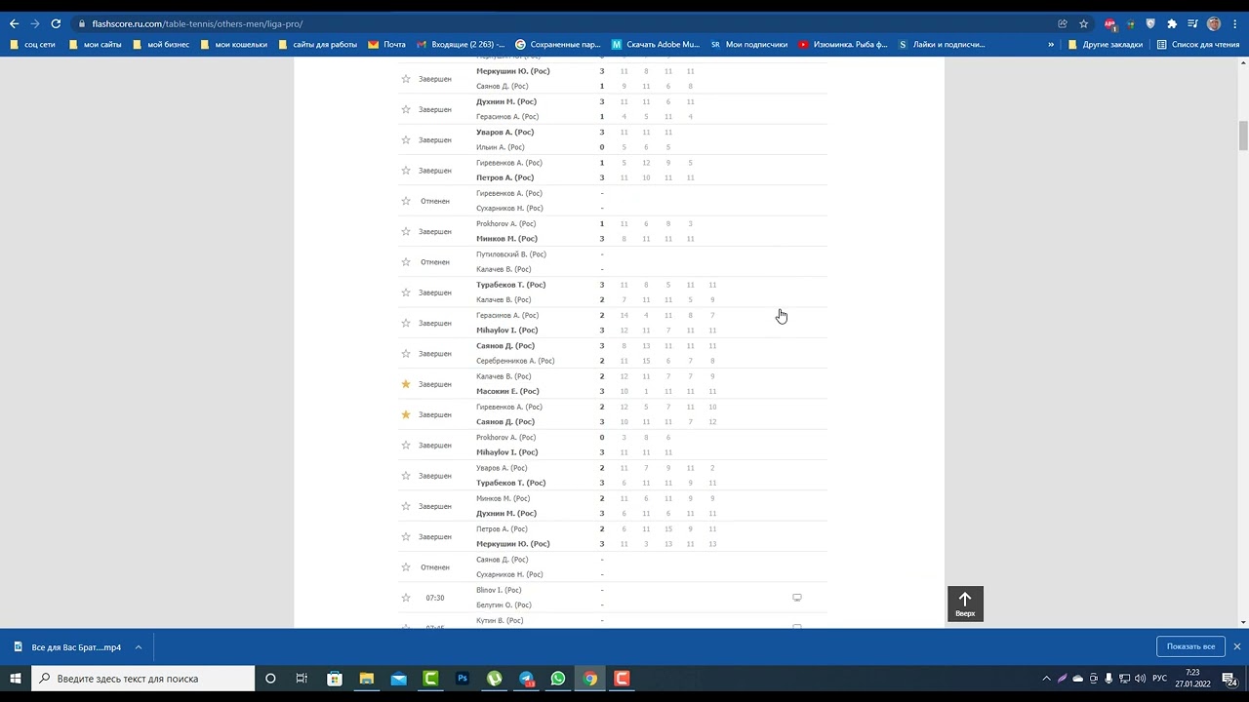Click the address bar URL
Viewport: 1249px width, 702px height.
coord(197,23)
